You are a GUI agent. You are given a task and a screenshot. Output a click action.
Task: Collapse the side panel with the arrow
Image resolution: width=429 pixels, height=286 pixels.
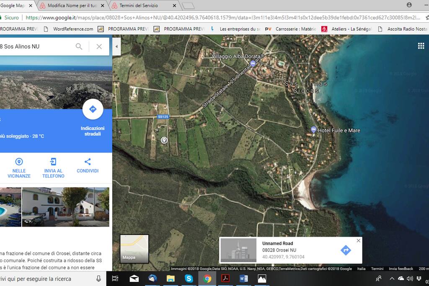(x=116, y=46)
